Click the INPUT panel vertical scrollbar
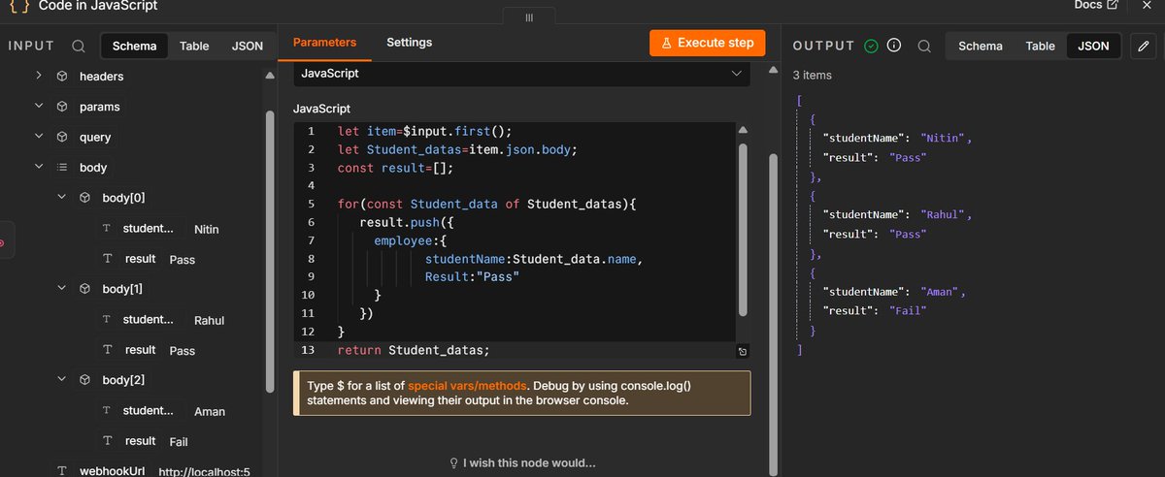Screen dimensions: 1165x477 click(270, 250)
